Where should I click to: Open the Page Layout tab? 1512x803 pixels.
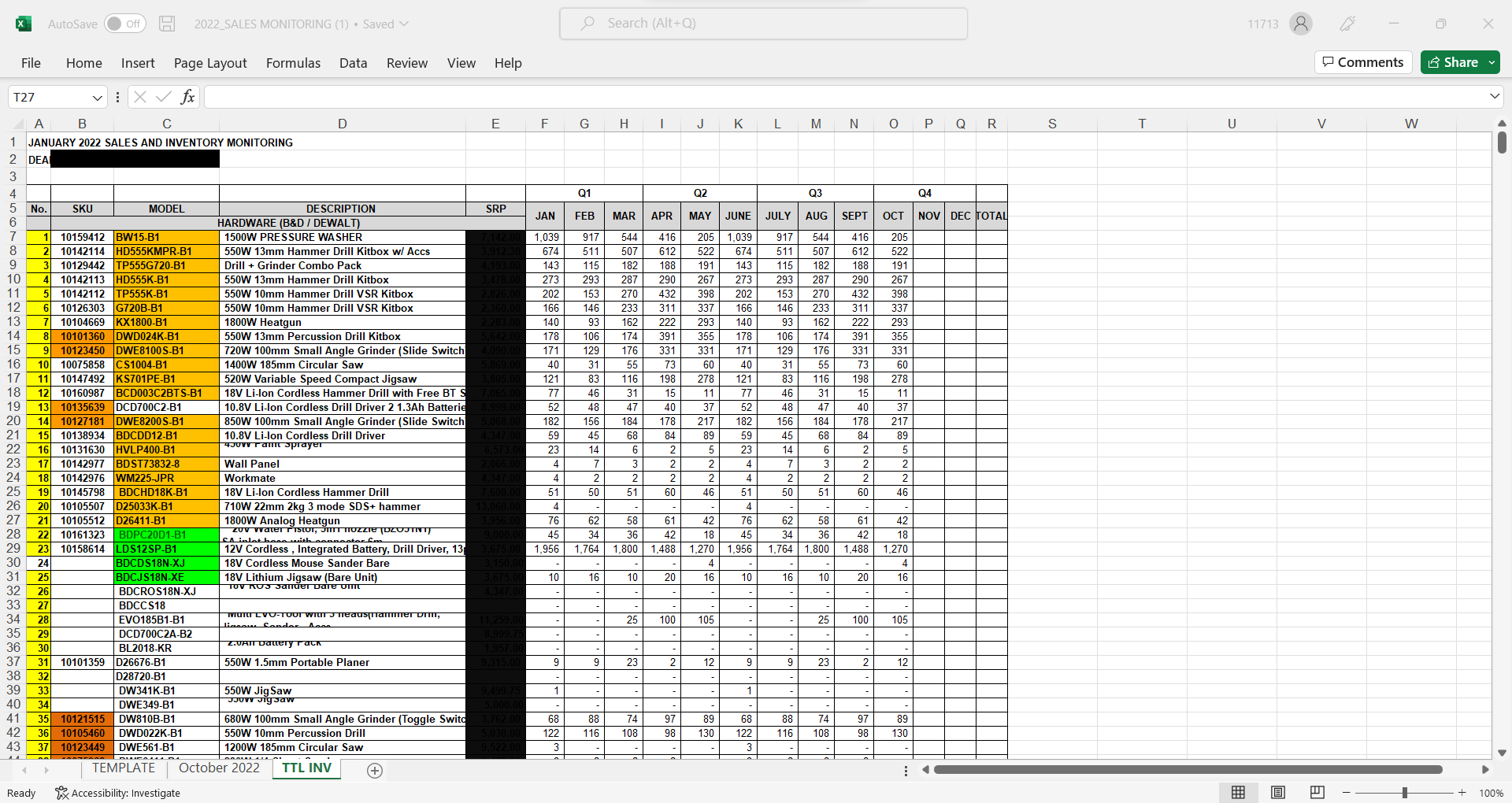[210, 63]
